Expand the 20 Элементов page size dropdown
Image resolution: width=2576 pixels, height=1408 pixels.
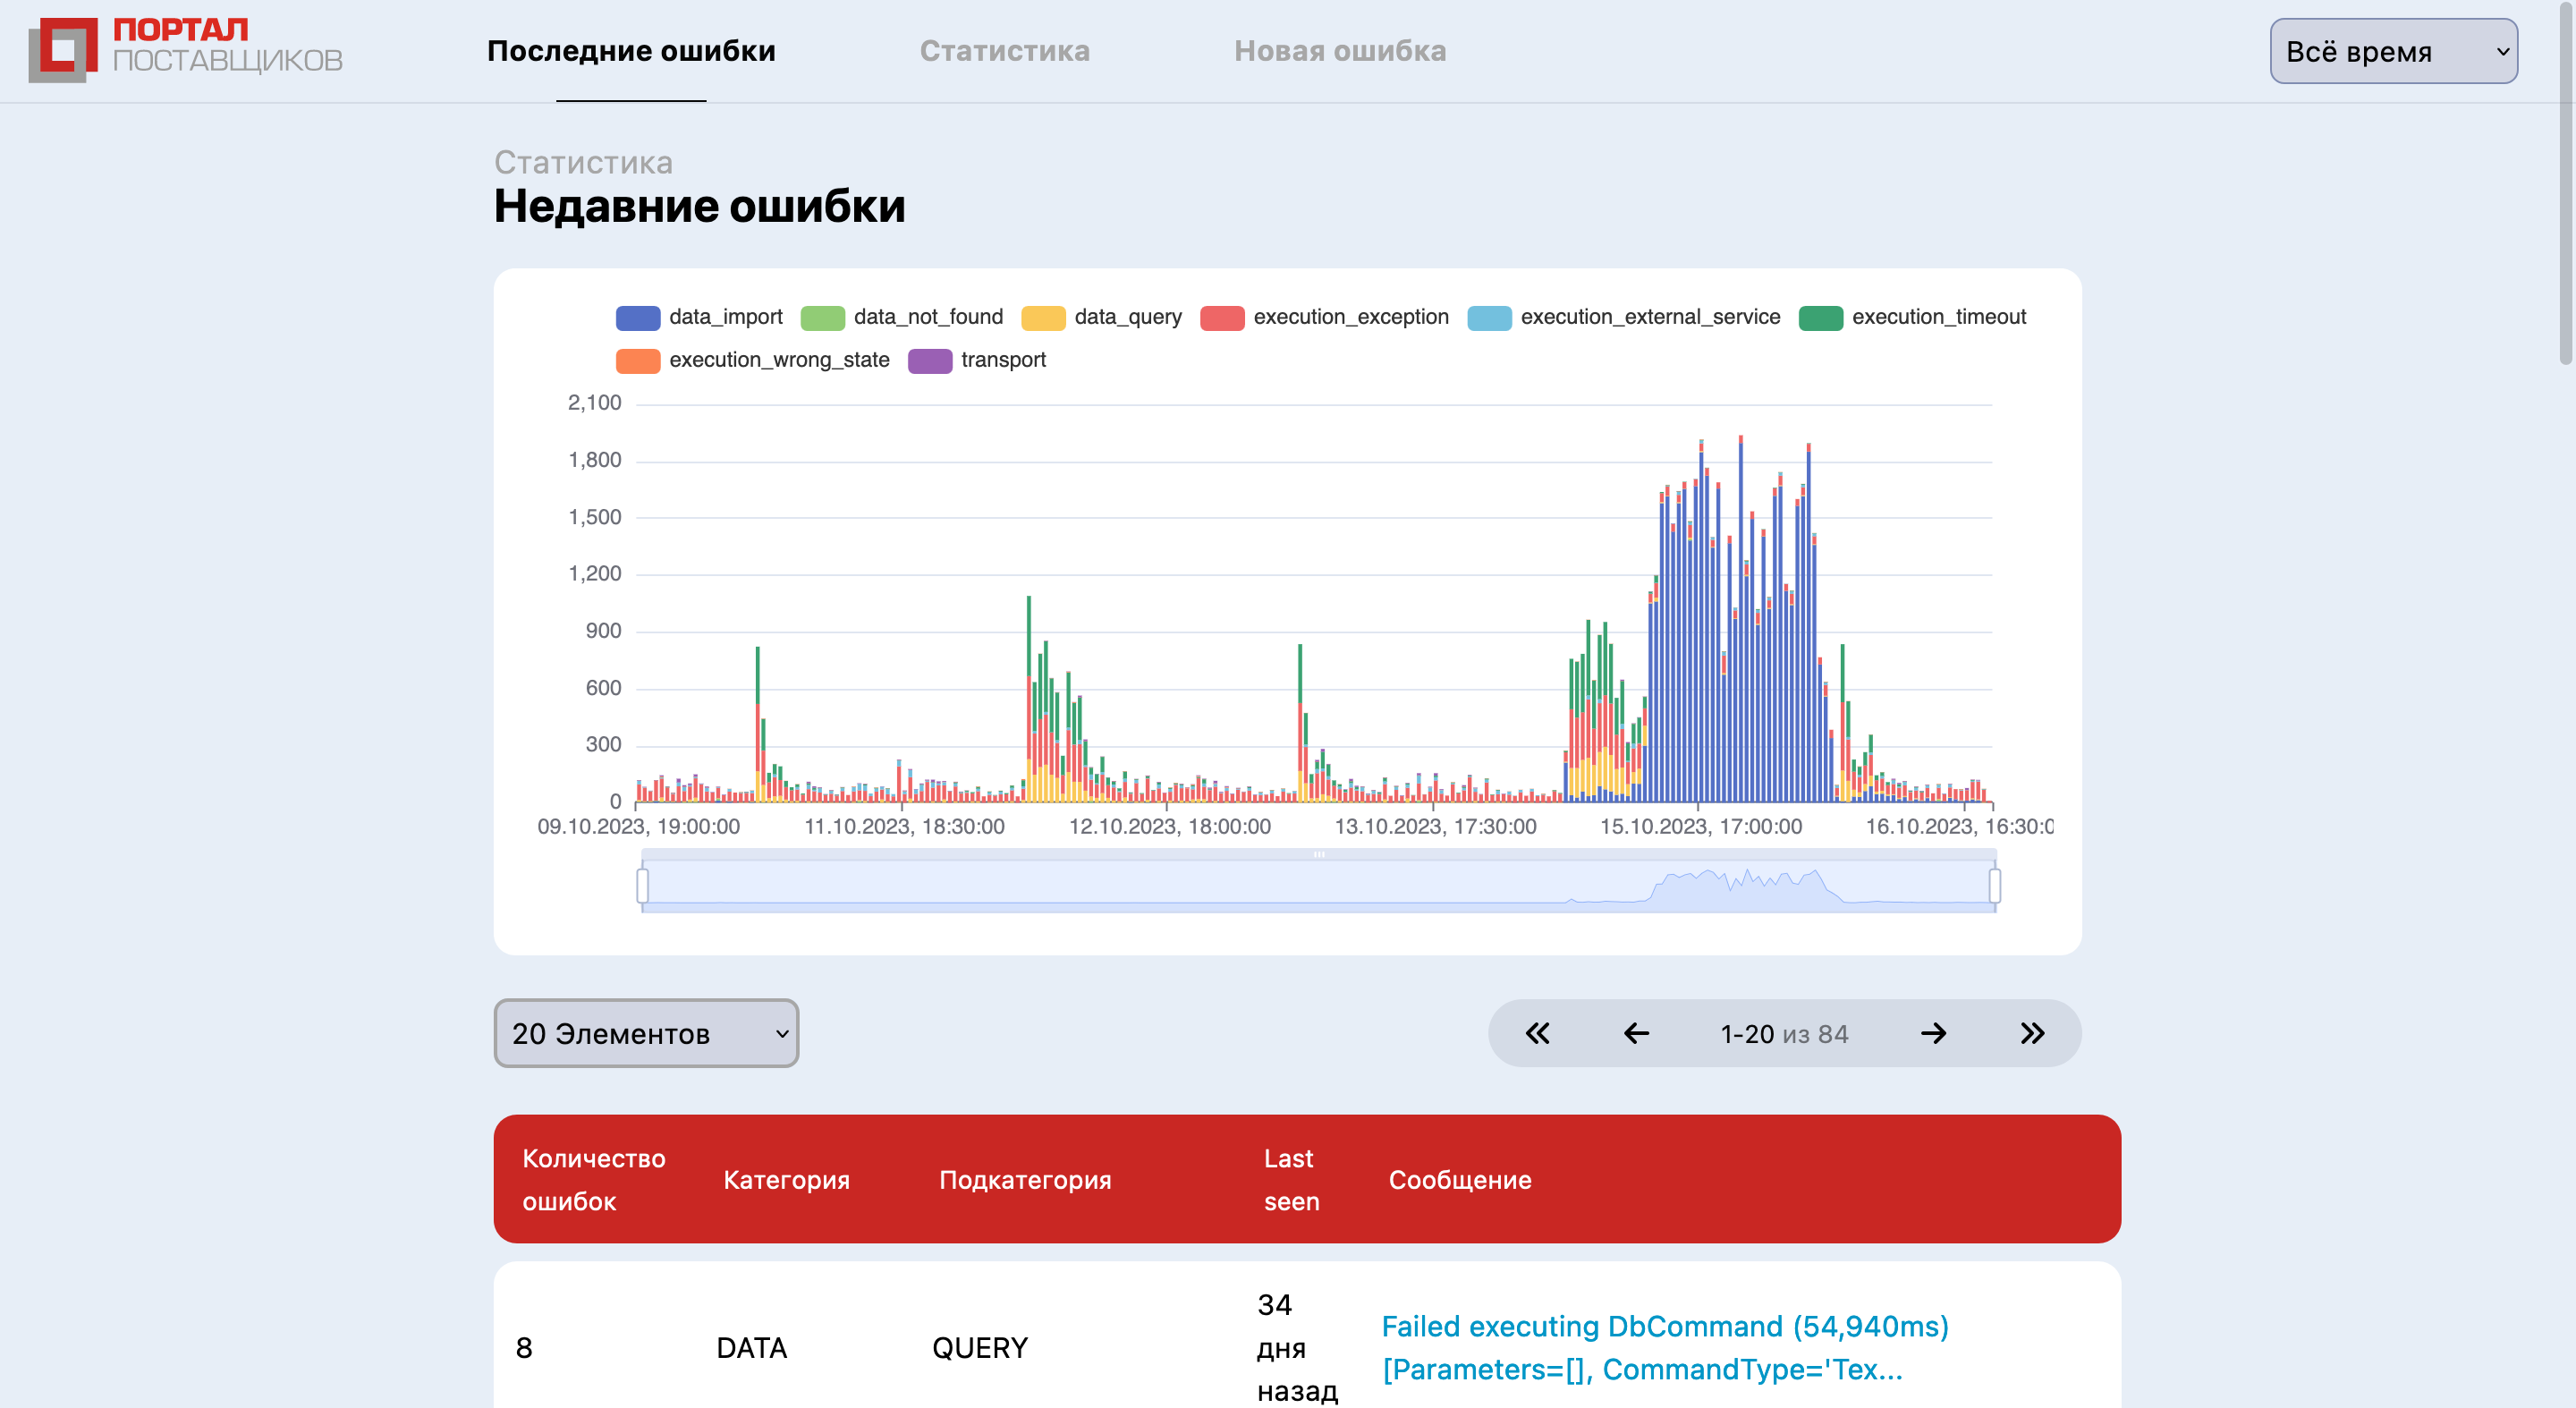(646, 1033)
